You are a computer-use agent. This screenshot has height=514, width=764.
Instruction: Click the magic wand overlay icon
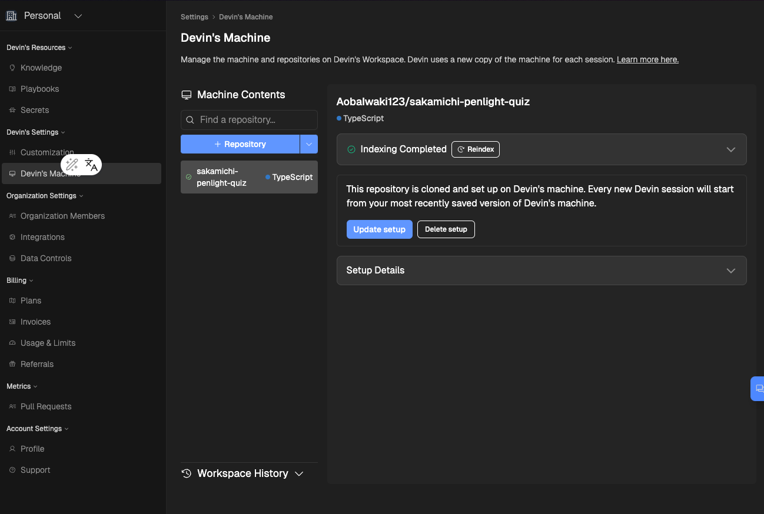click(x=72, y=165)
